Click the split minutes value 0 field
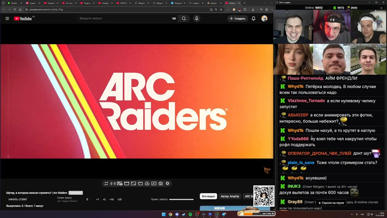This screenshot has width=387, height=218. coord(87,200)
